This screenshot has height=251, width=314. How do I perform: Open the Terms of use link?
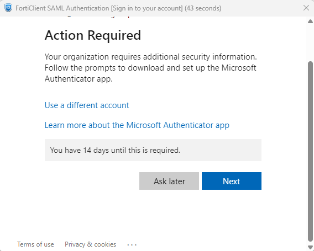pos(35,244)
